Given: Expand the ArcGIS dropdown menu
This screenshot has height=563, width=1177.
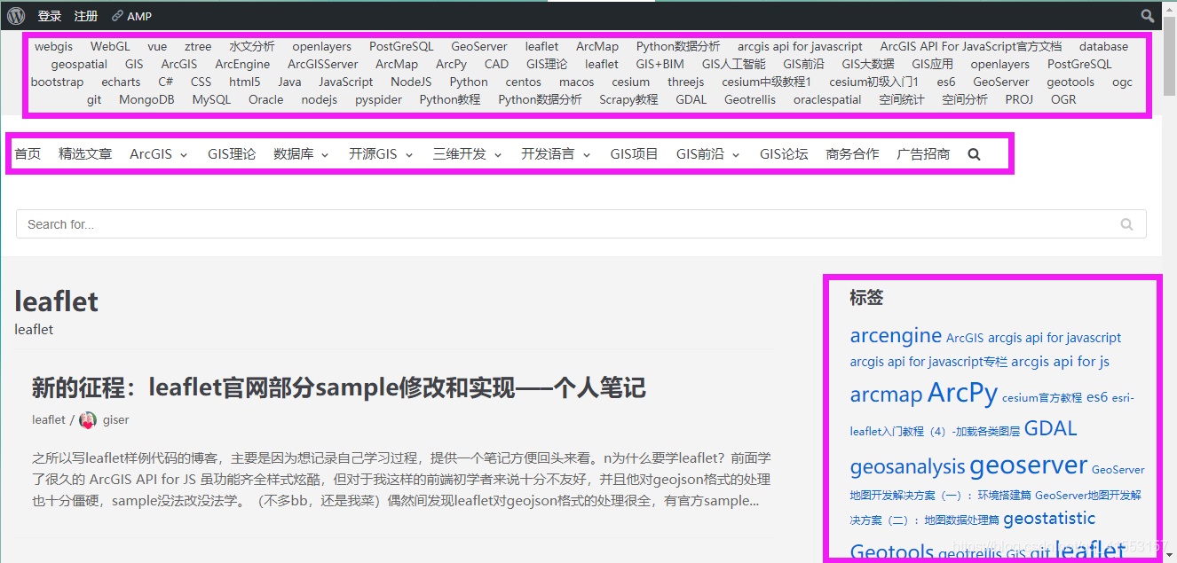Looking at the screenshot, I should [157, 153].
